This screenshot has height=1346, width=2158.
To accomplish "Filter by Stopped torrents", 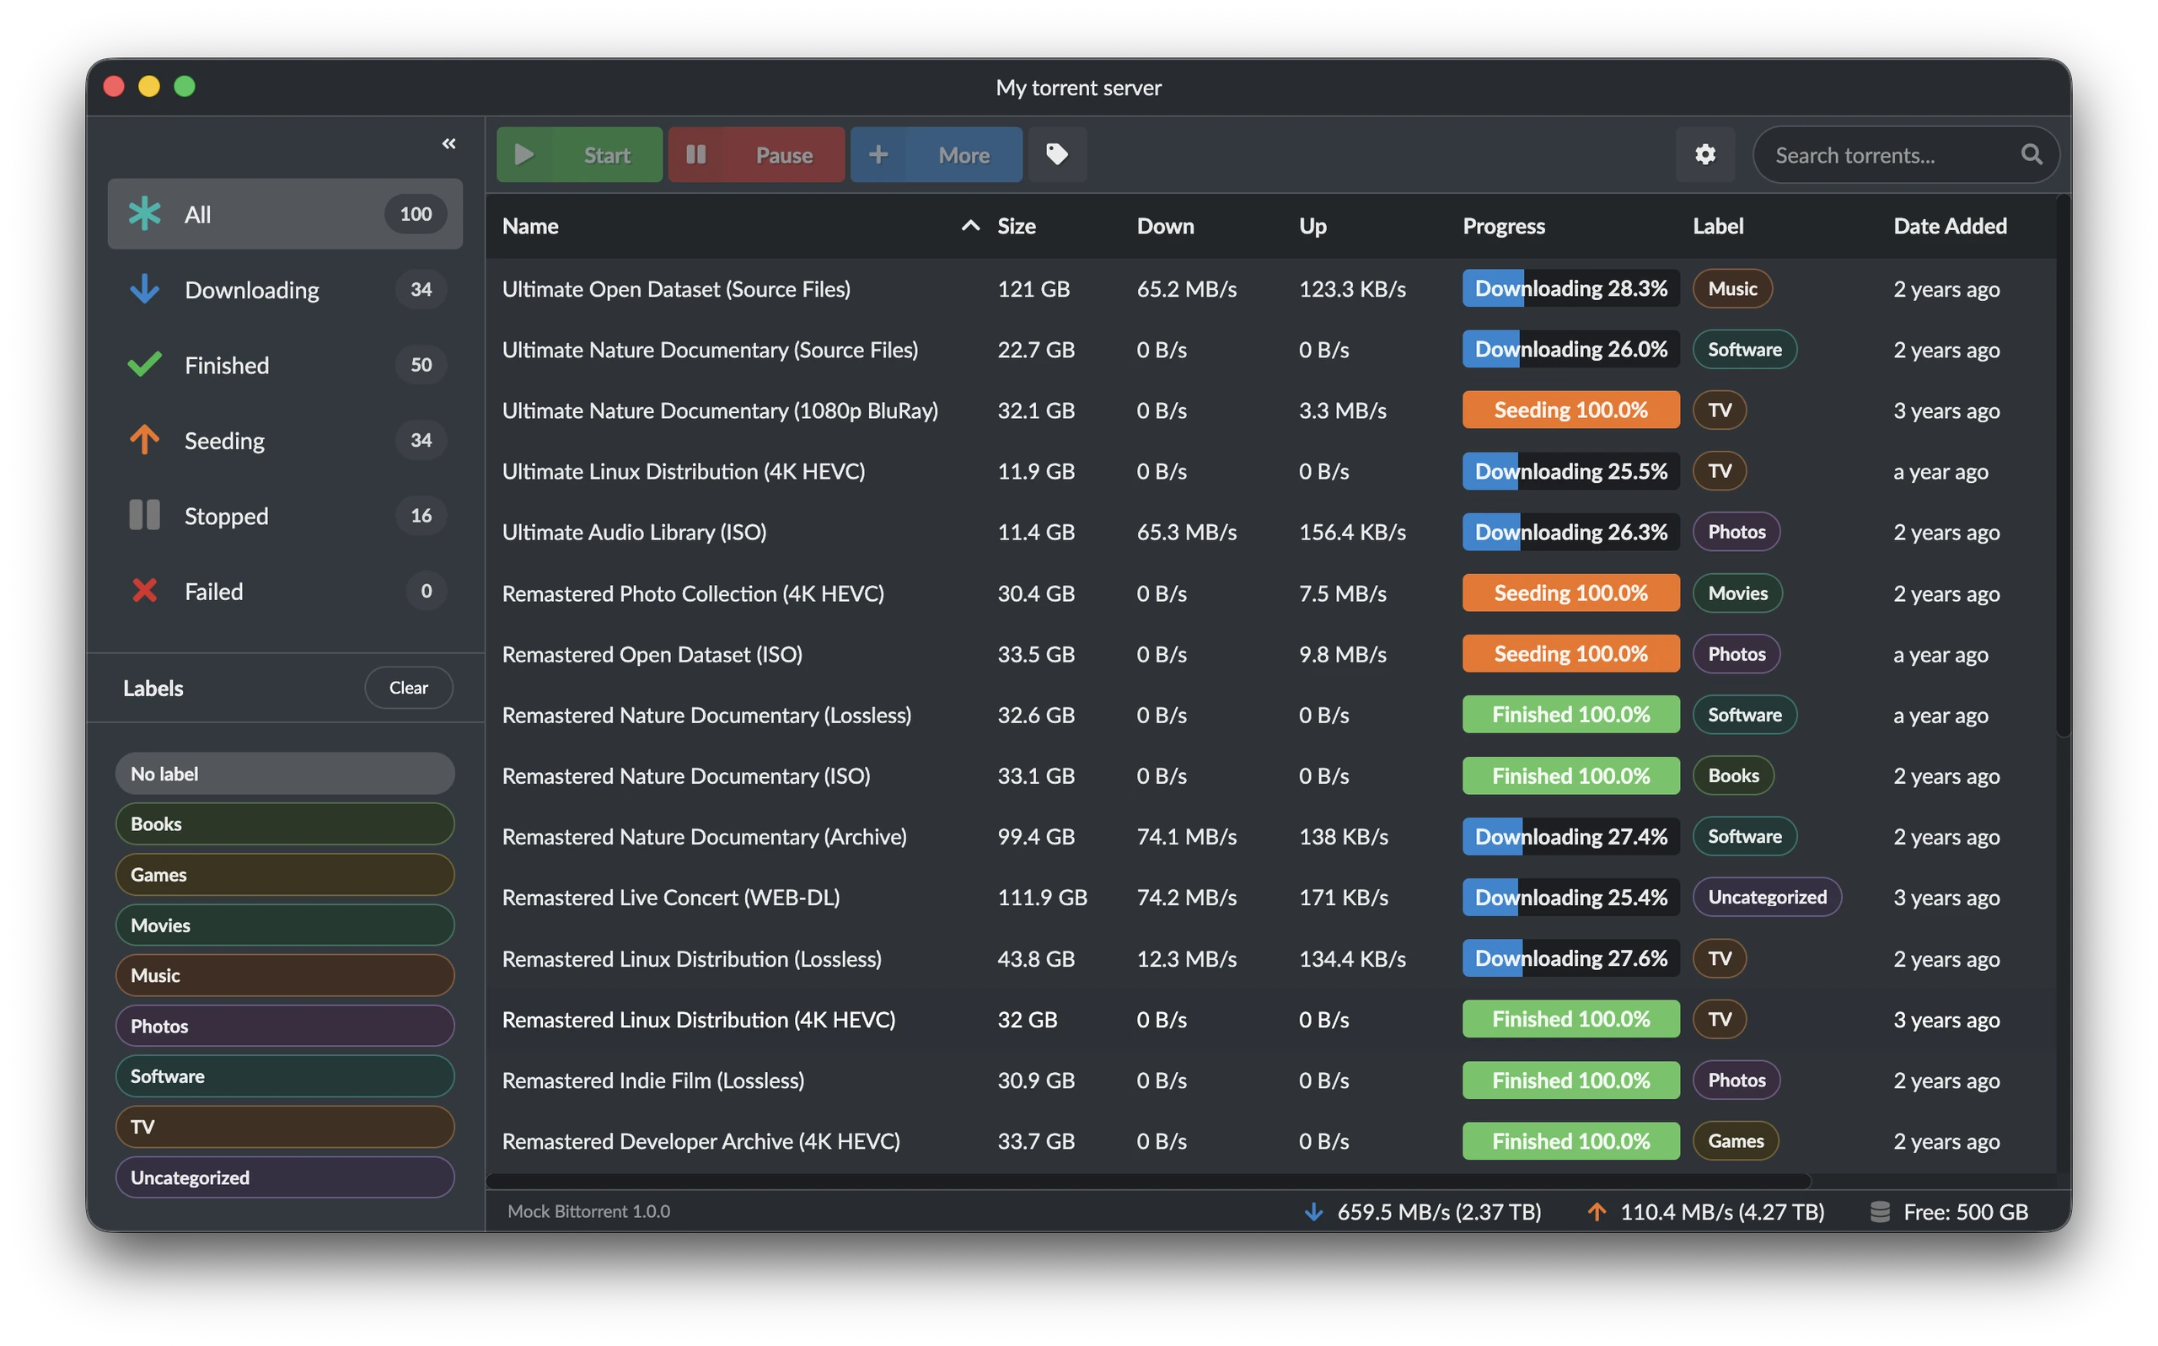I will coord(285,516).
